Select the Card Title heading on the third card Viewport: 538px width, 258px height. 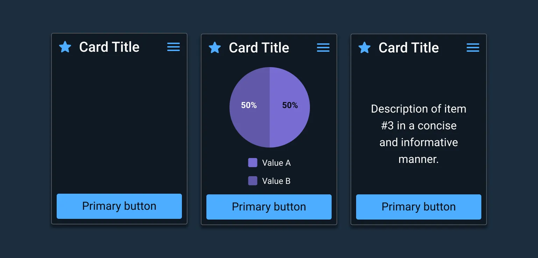pyautogui.click(x=409, y=48)
